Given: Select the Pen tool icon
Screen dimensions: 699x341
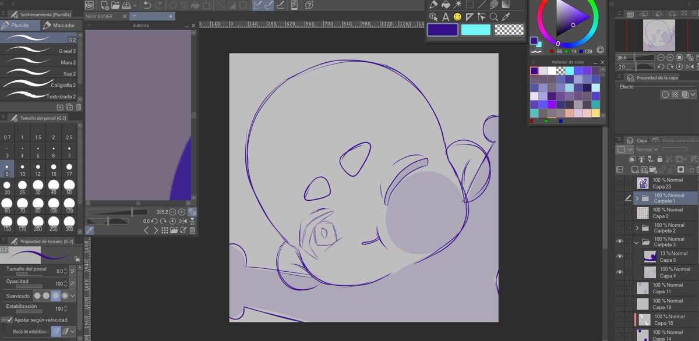Looking at the screenshot, I should coord(433,4).
